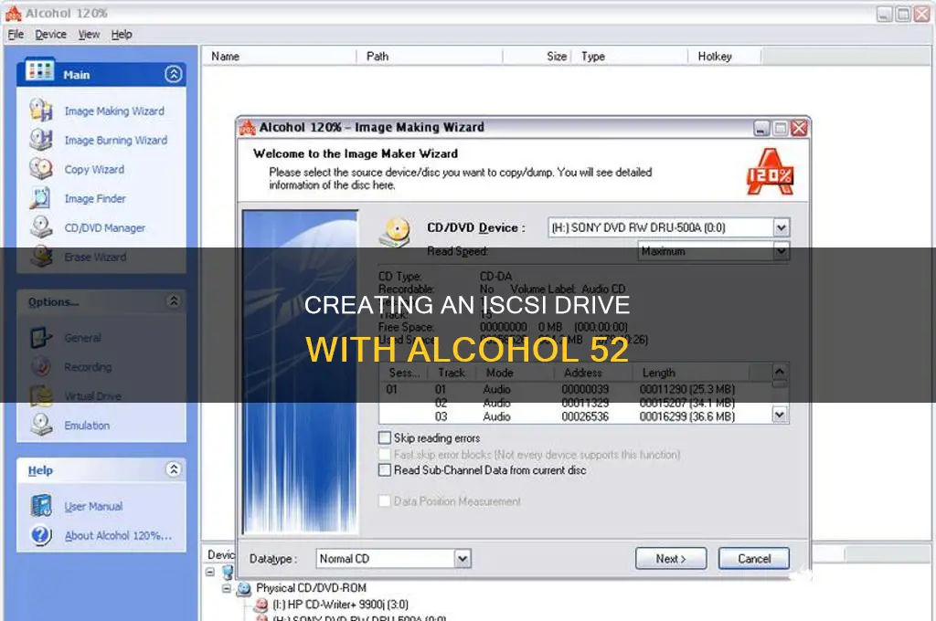Toggle Data Position Measurement checkbox

tap(385, 501)
